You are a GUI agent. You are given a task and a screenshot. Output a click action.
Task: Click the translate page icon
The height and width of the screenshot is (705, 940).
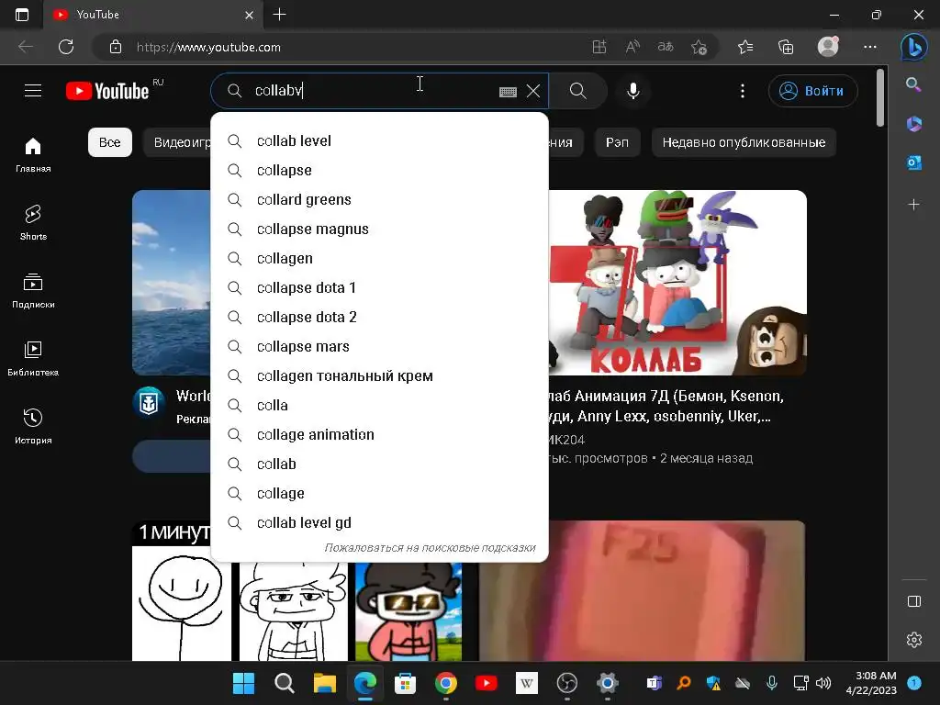point(666,47)
